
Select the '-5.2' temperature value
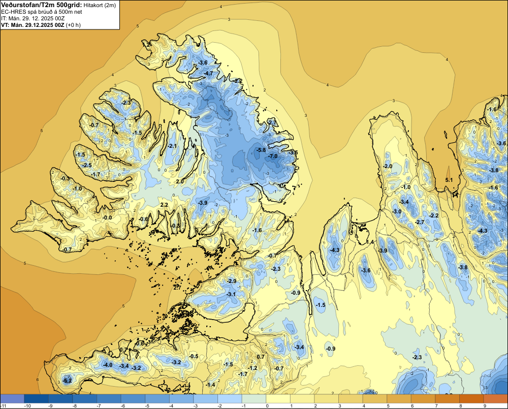(67, 381)
